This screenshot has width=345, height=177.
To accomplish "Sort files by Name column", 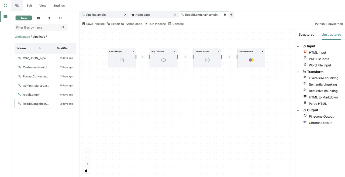I will click(29, 48).
